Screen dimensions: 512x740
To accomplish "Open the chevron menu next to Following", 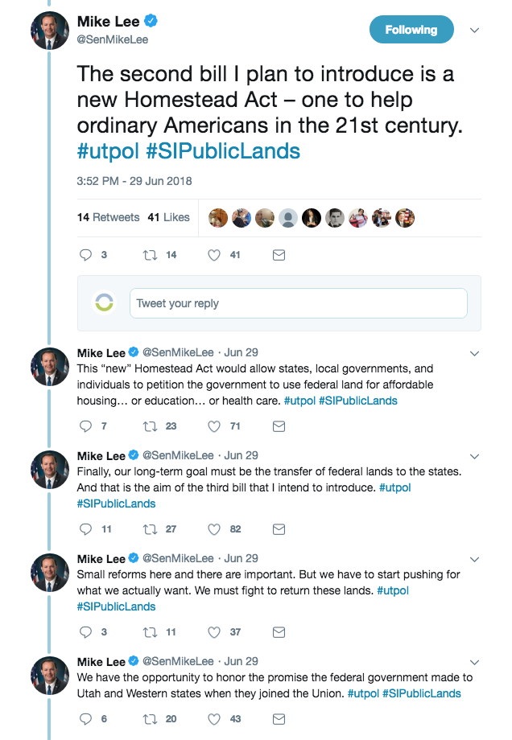I will 475,31.
